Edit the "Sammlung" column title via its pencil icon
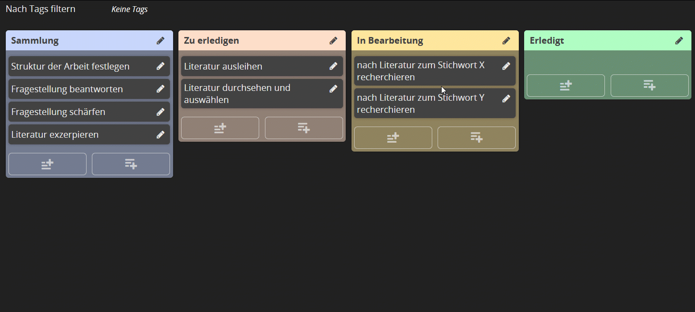 [160, 41]
